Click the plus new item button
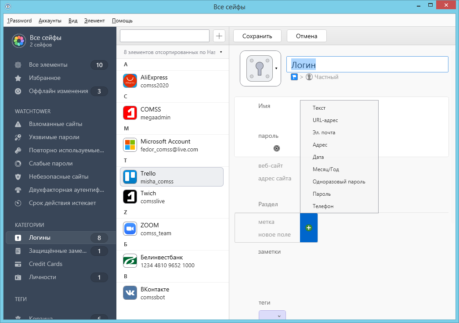This screenshot has height=323, width=459. [x=219, y=36]
